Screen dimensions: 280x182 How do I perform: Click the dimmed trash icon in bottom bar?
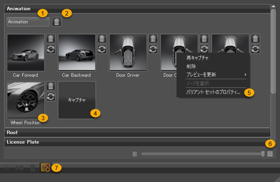click(32, 168)
